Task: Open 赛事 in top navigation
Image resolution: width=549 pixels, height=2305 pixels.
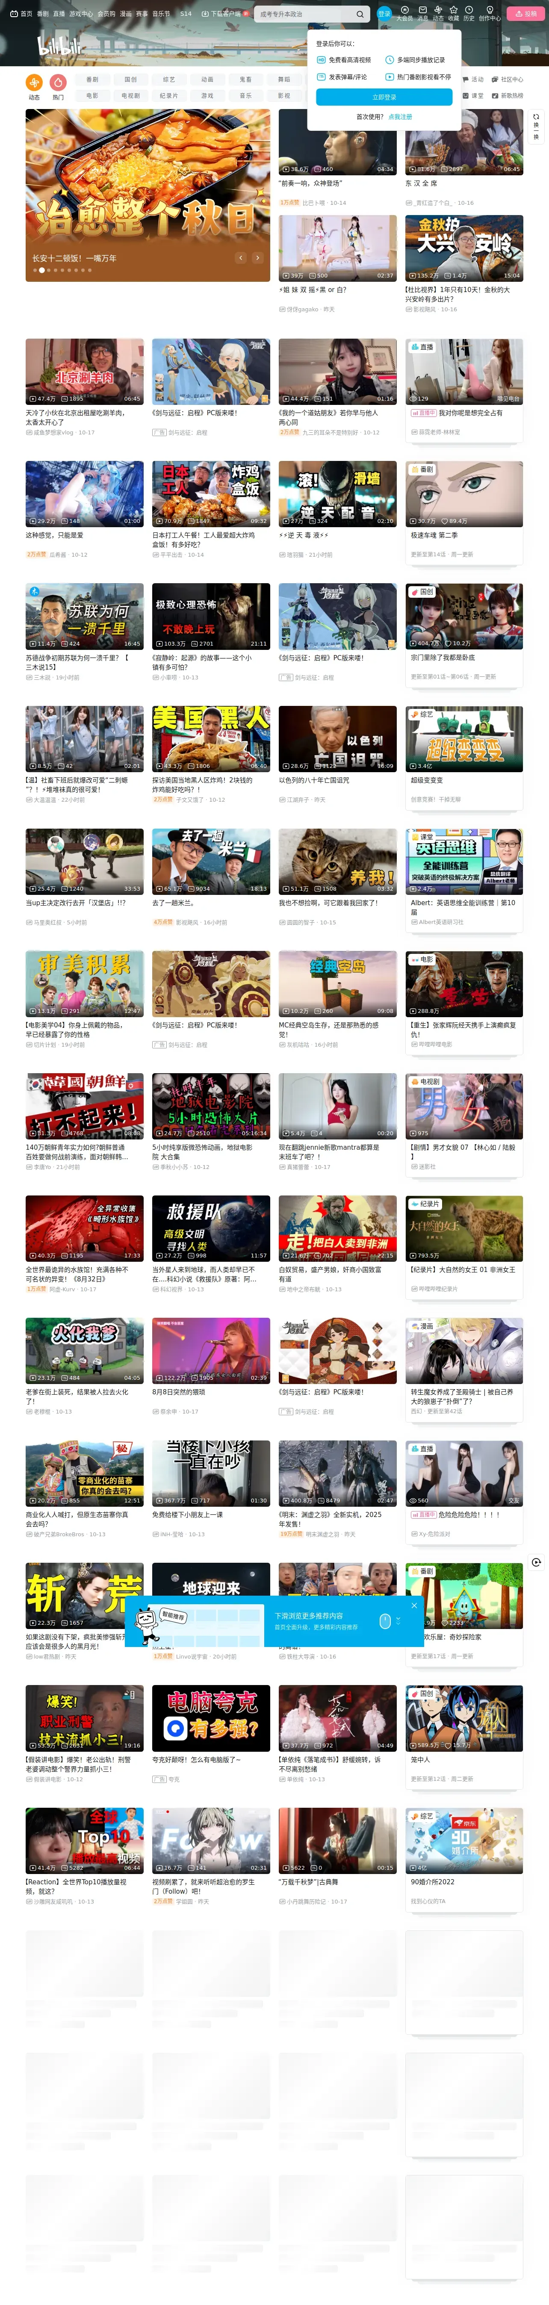Action: click(142, 13)
